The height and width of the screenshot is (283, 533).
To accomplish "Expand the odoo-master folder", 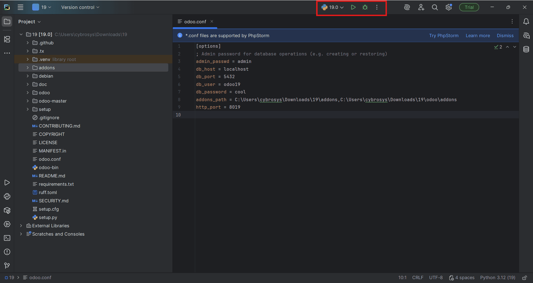I will pyautogui.click(x=28, y=101).
